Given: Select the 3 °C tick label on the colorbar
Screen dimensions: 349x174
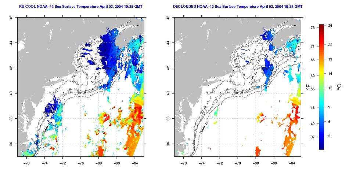Looking at the screenshot, I should pos(329,136).
